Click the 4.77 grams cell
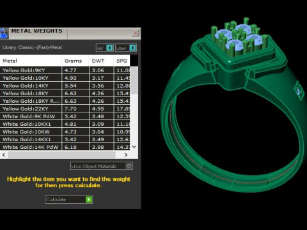The height and width of the screenshot is (230, 307). [x=75, y=70]
